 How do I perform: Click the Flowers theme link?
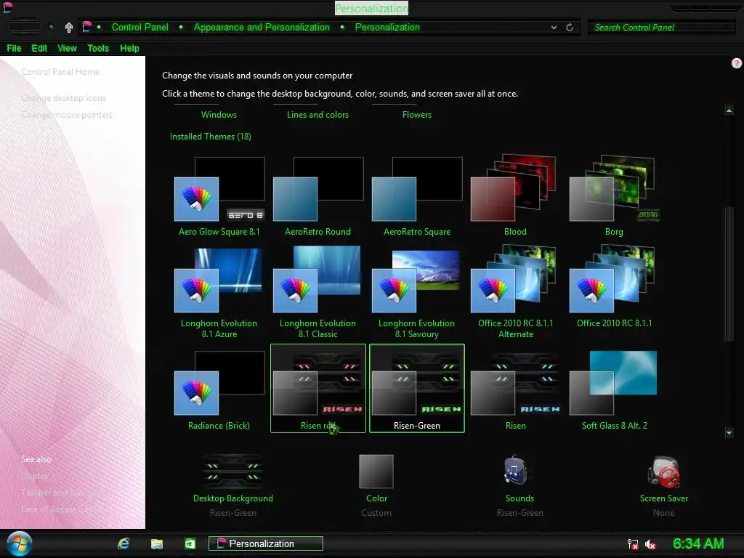pos(416,114)
